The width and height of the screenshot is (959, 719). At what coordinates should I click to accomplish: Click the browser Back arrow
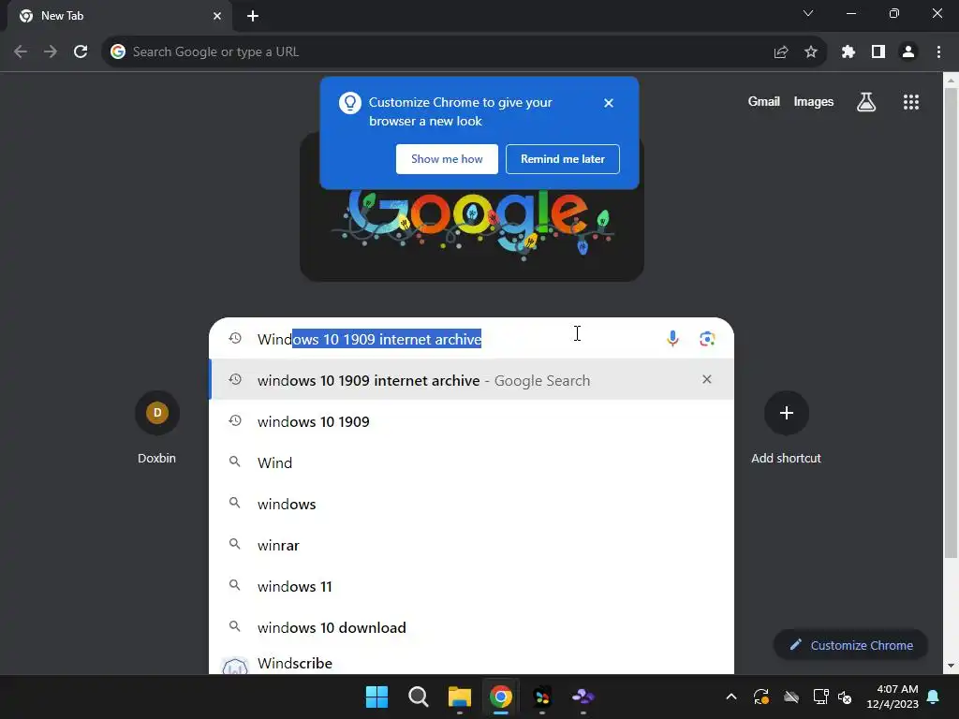pos(21,52)
